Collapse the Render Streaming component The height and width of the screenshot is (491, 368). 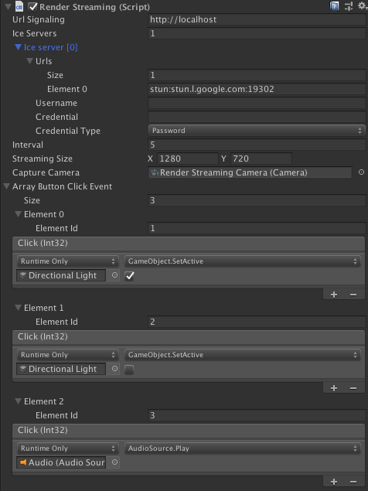pyautogui.click(x=9, y=7)
